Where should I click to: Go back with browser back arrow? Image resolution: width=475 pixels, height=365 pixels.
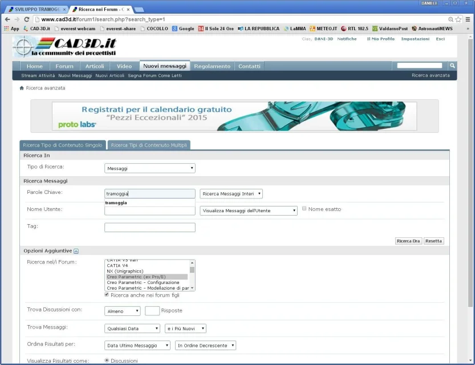[x=7, y=19]
